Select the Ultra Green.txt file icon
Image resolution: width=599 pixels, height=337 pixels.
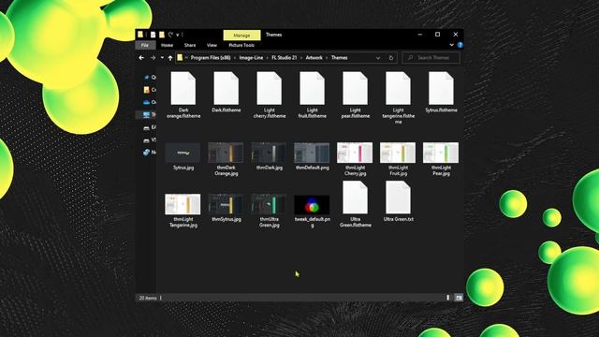[x=398, y=198]
